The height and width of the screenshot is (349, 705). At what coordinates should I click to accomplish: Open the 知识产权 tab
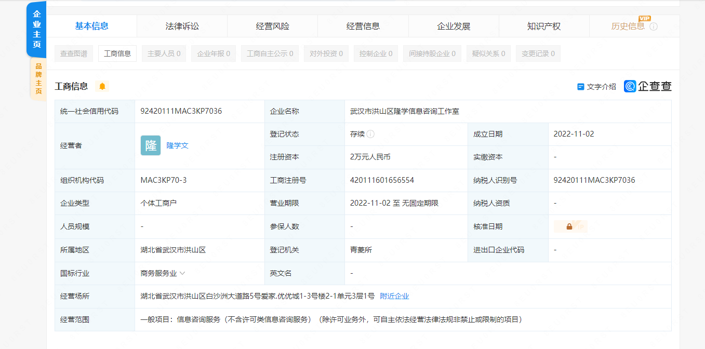point(544,26)
